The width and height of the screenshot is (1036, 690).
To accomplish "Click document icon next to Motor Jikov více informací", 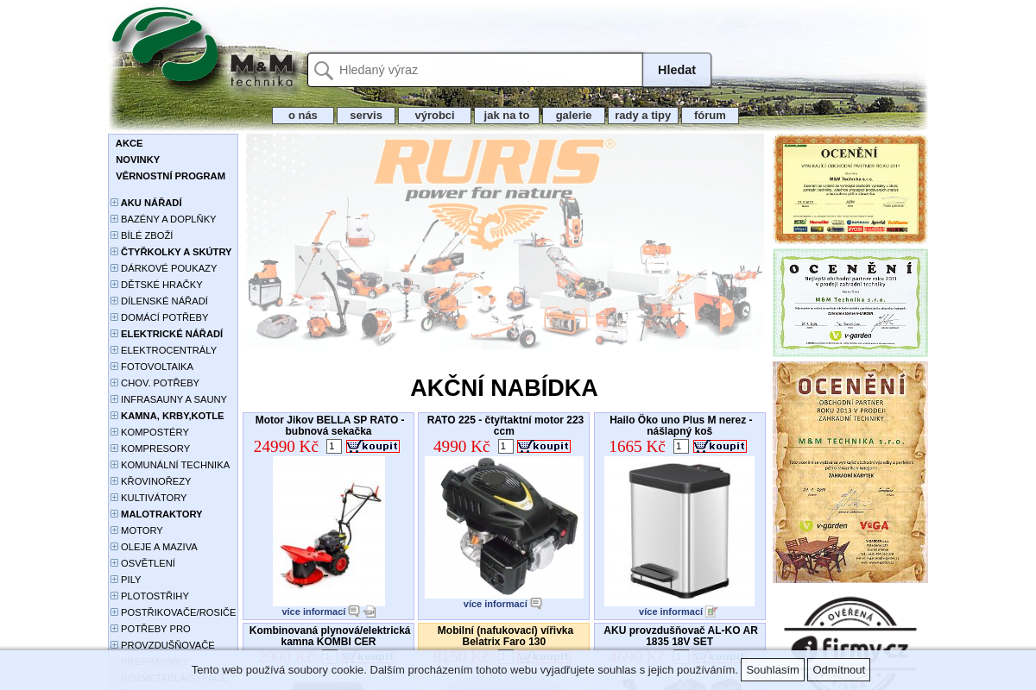I will coord(370,612).
